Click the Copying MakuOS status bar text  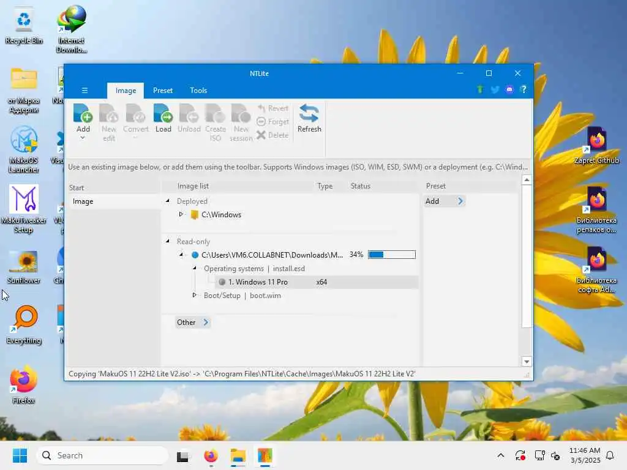coord(242,374)
